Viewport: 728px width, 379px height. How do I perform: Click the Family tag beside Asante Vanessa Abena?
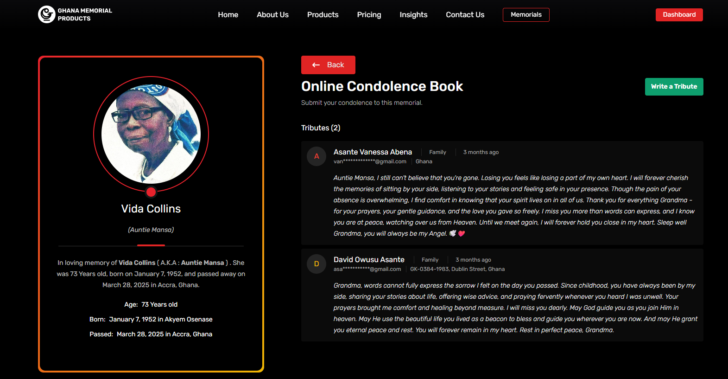tap(437, 152)
